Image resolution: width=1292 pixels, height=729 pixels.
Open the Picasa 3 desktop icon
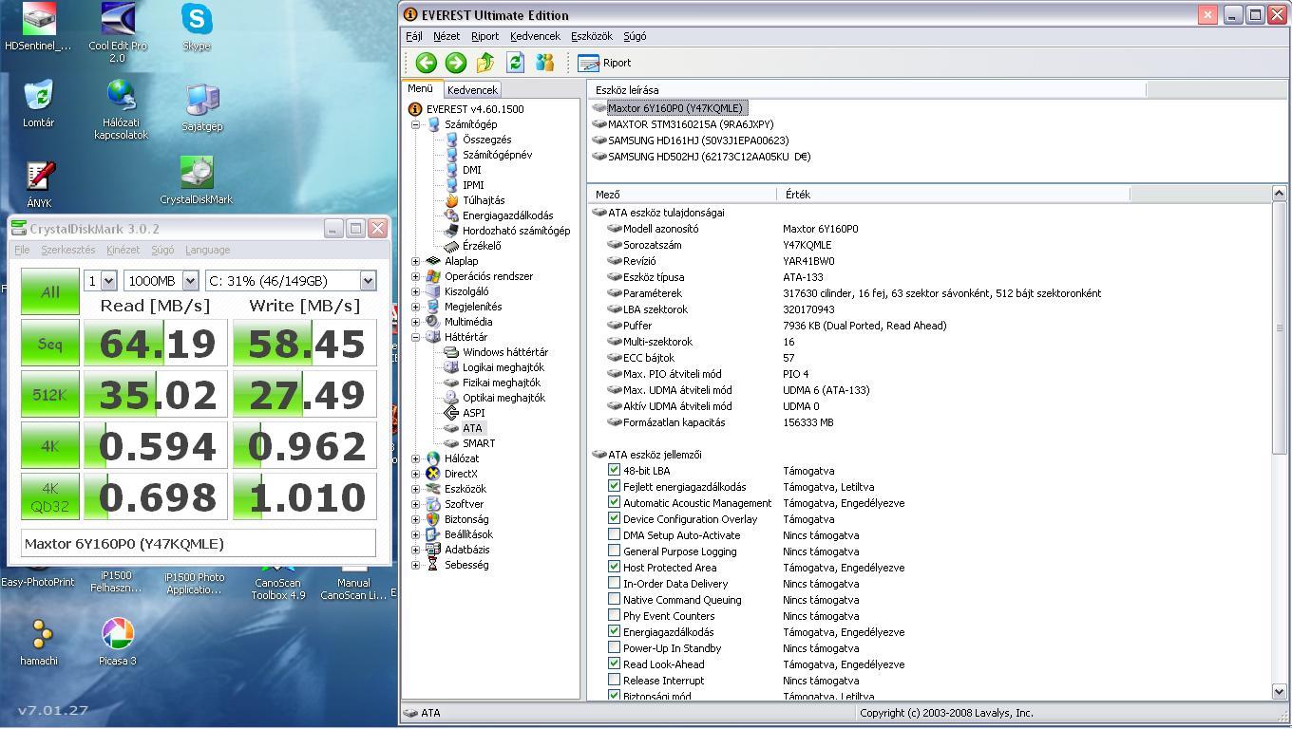118,642
